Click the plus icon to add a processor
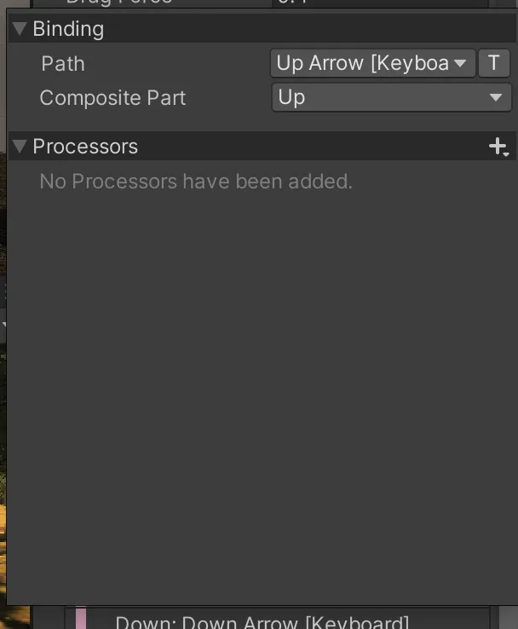 click(x=497, y=146)
